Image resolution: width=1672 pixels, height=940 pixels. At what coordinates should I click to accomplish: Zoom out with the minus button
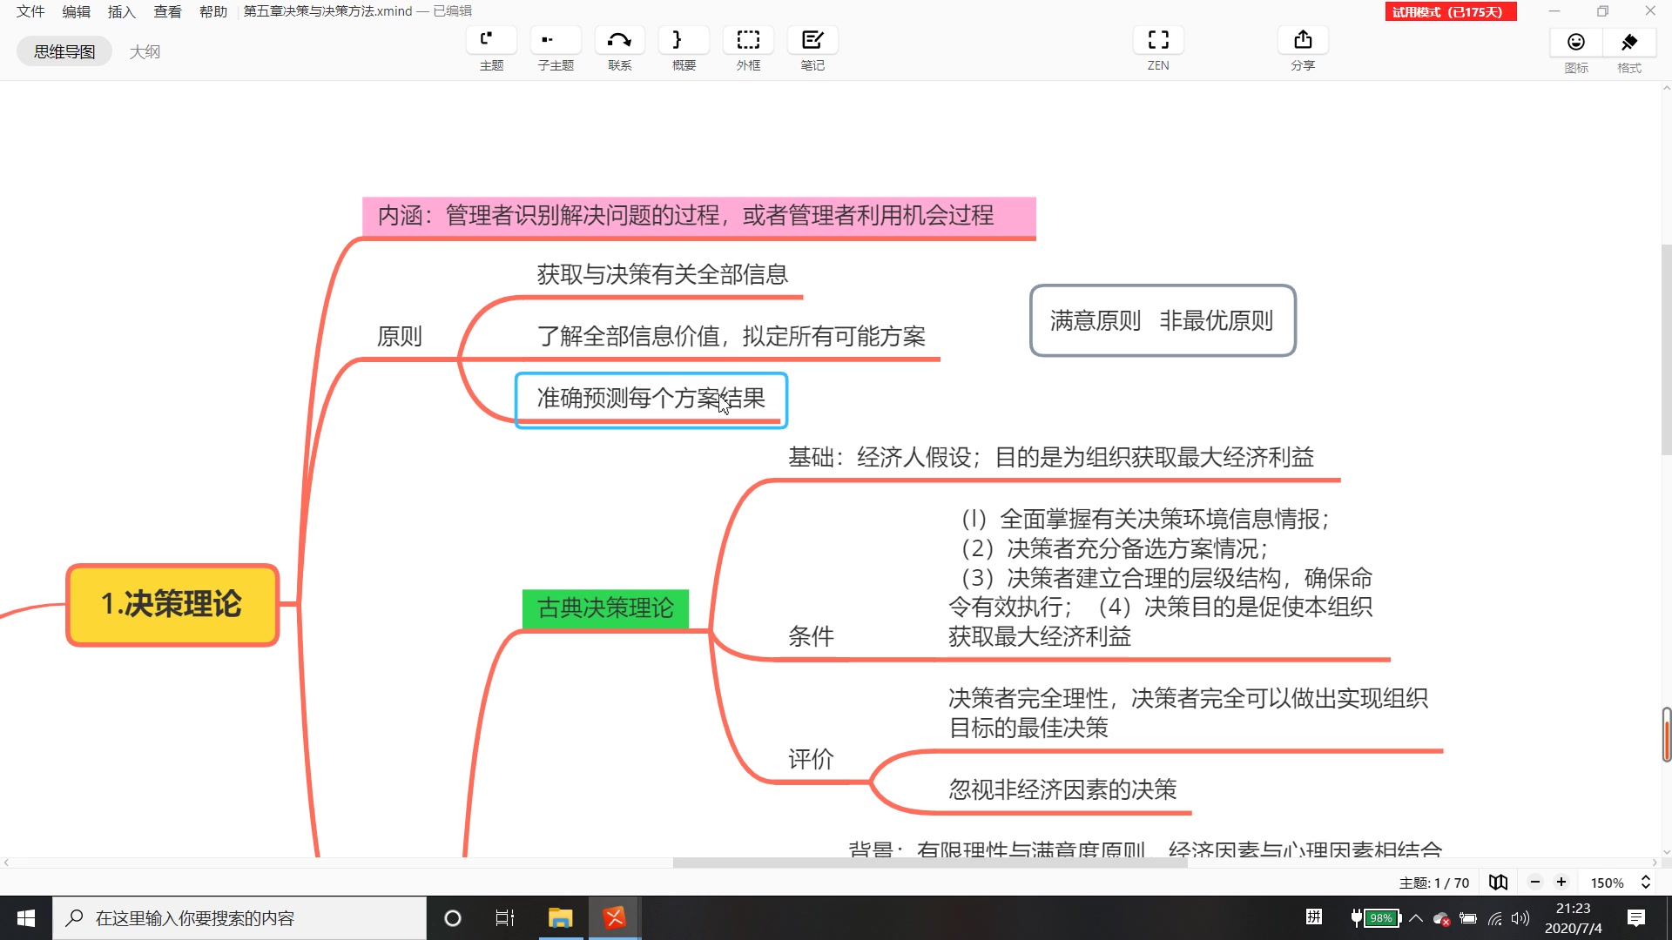click(1535, 883)
